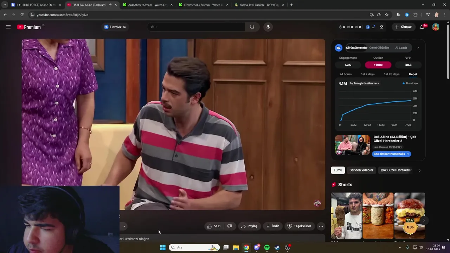Install the app from the address bar icon

pos(372,15)
